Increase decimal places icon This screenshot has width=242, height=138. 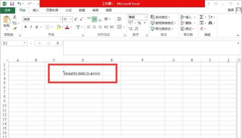[x=131, y=29]
